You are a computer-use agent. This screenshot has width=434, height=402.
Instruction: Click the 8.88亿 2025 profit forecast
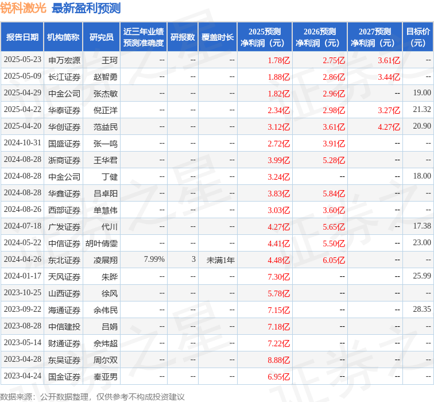279,360
